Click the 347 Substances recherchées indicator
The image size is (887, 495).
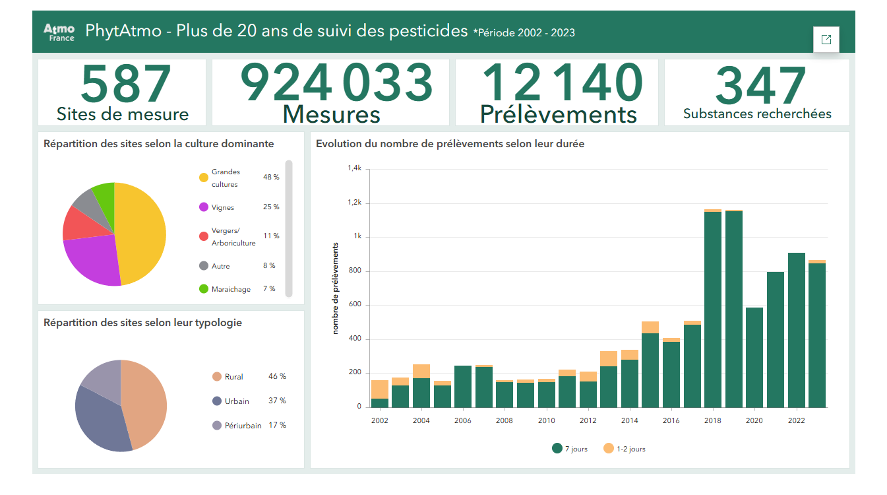click(x=756, y=92)
